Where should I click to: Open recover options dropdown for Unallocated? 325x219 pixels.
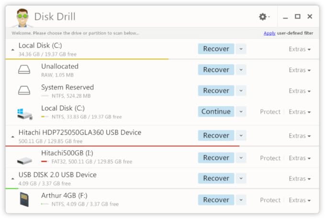[x=241, y=70]
